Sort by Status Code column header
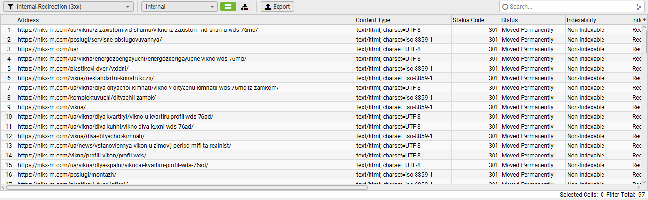The height and width of the screenshot is (200, 648). (475, 20)
